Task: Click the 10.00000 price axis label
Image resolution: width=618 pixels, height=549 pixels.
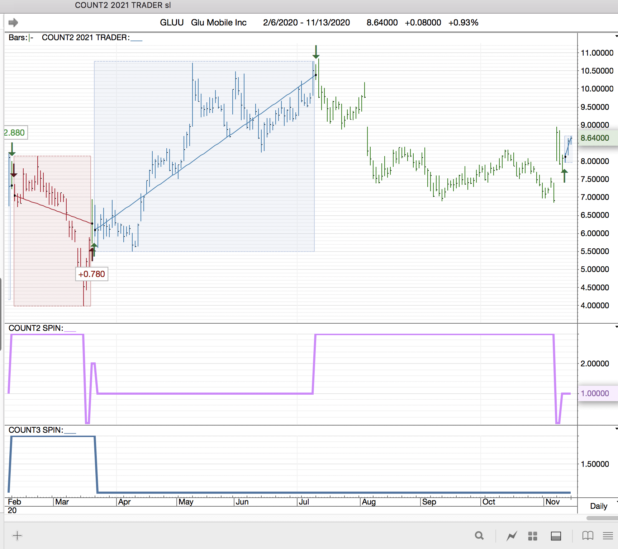Action: click(x=597, y=89)
